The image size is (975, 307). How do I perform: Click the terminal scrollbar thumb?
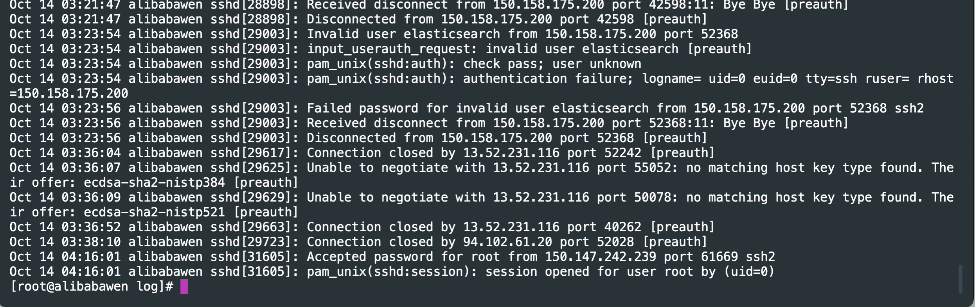(x=960, y=279)
